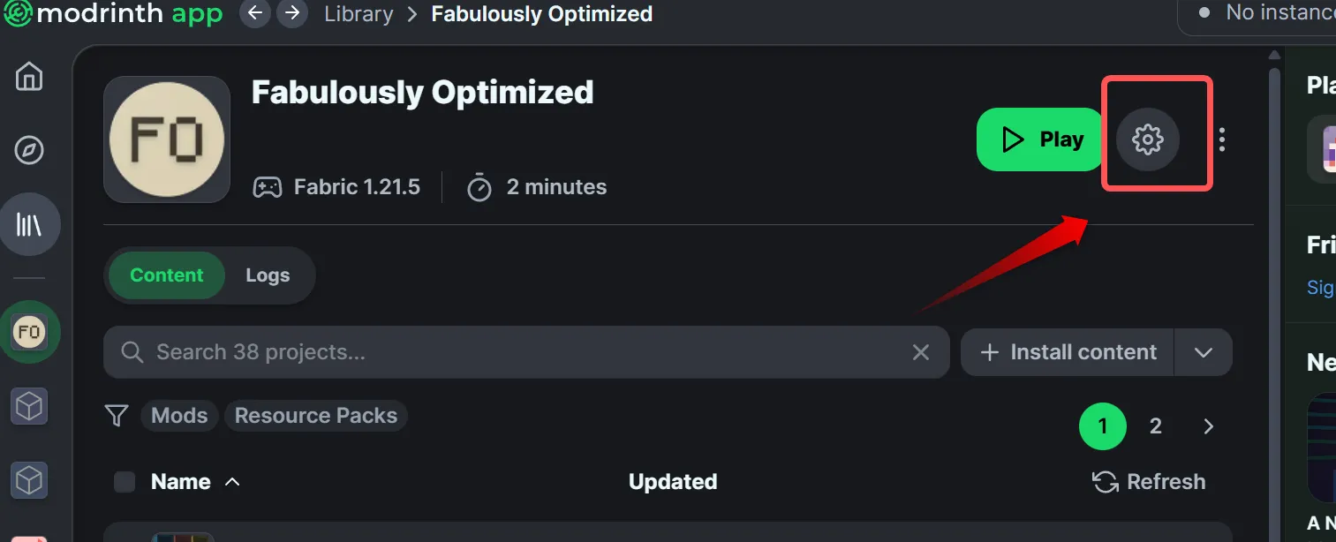Navigate back with the left arrow

click(255, 14)
